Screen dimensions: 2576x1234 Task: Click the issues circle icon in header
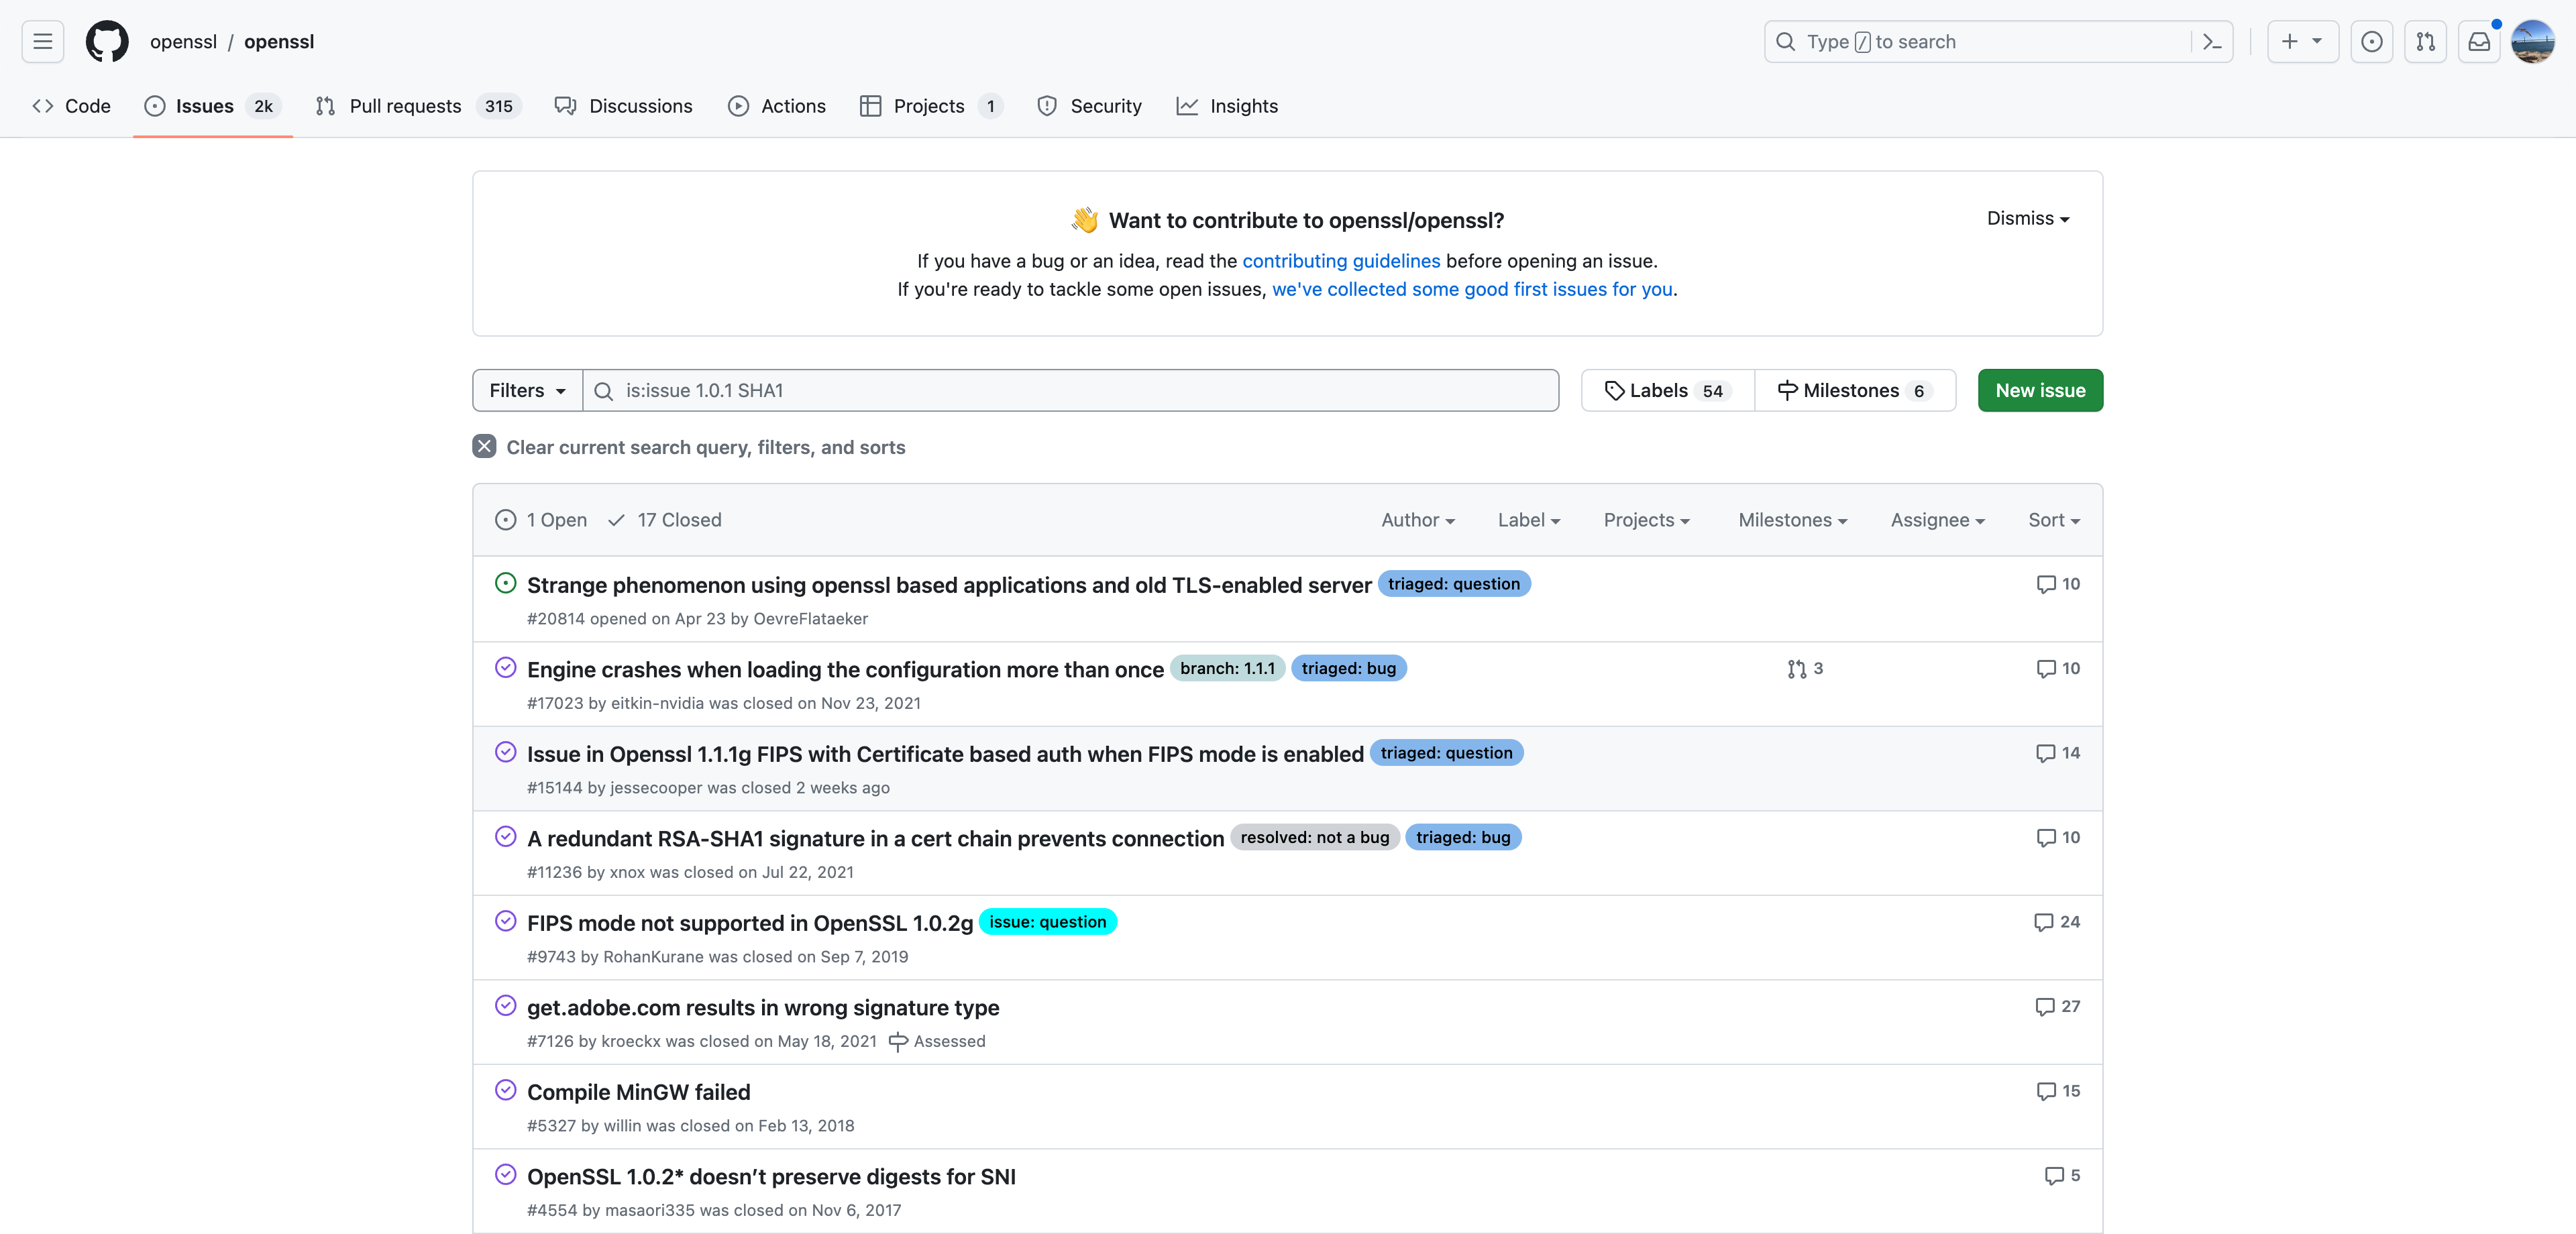2371,41
